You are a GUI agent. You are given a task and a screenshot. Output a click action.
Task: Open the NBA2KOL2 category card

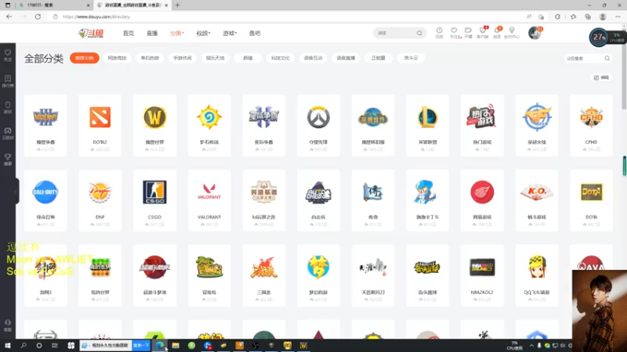click(482, 275)
